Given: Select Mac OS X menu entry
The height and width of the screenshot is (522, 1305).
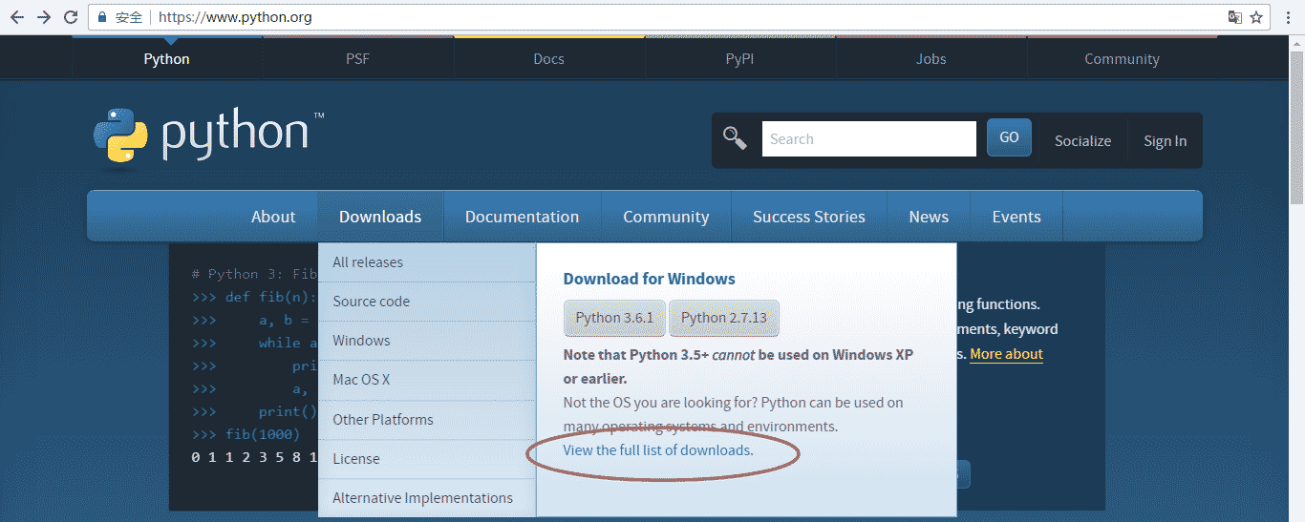Looking at the screenshot, I should coord(361,380).
